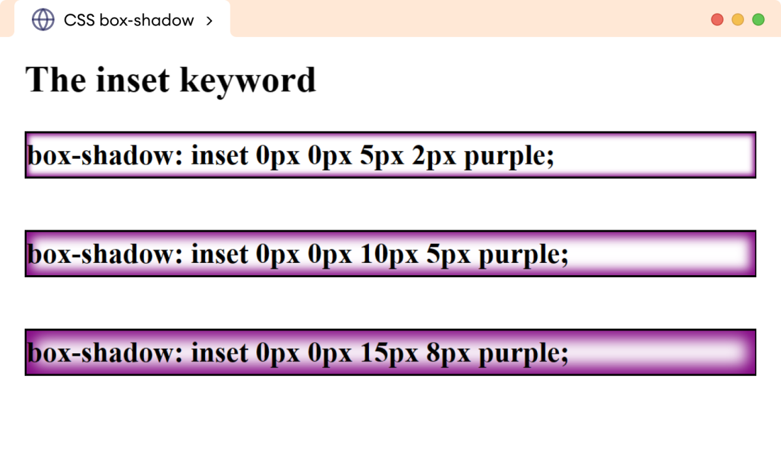
Task: Select the leftmost window control dot
Action: point(717,20)
